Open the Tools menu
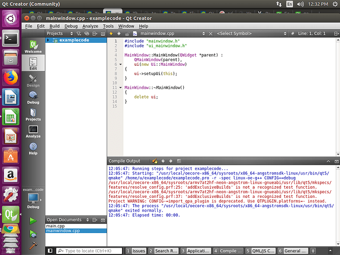 click(x=108, y=26)
